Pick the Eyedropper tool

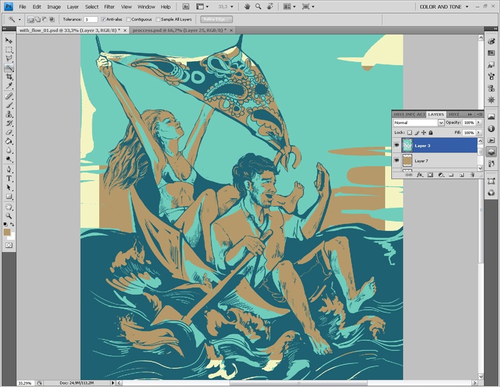point(9,86)
